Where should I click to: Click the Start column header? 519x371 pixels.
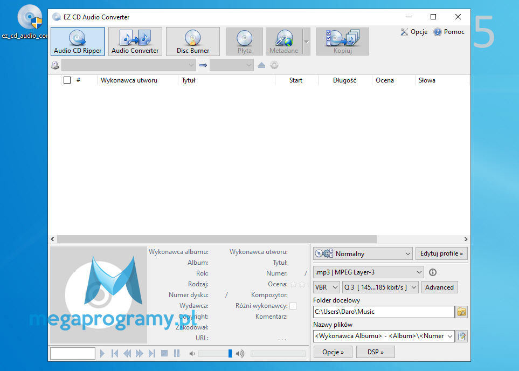coord(296,80)
